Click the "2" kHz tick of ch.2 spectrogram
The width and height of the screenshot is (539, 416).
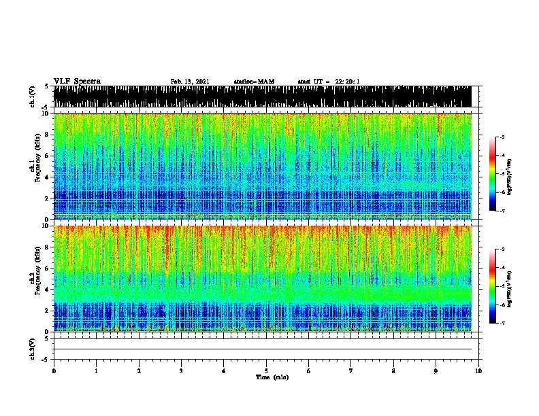48,311
